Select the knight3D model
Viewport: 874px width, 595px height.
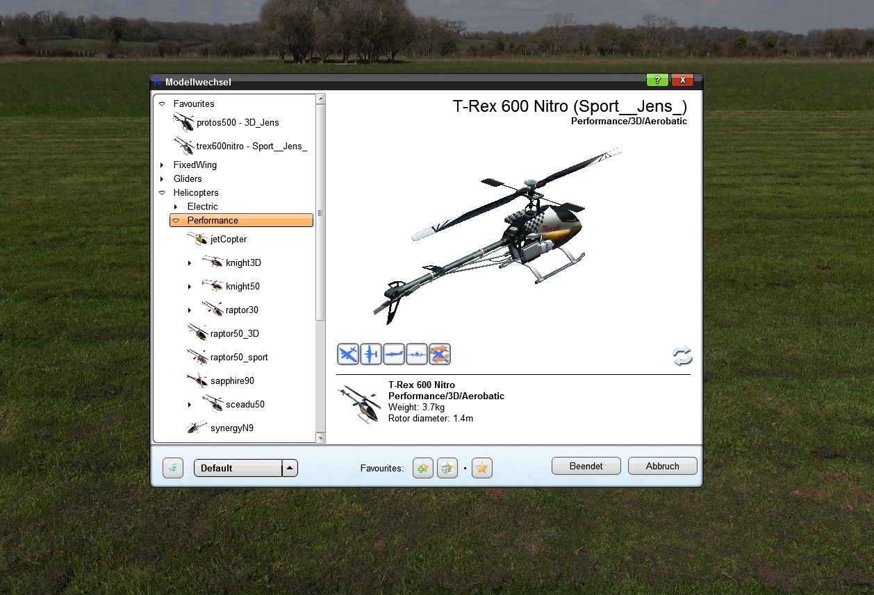coord(243,263)
